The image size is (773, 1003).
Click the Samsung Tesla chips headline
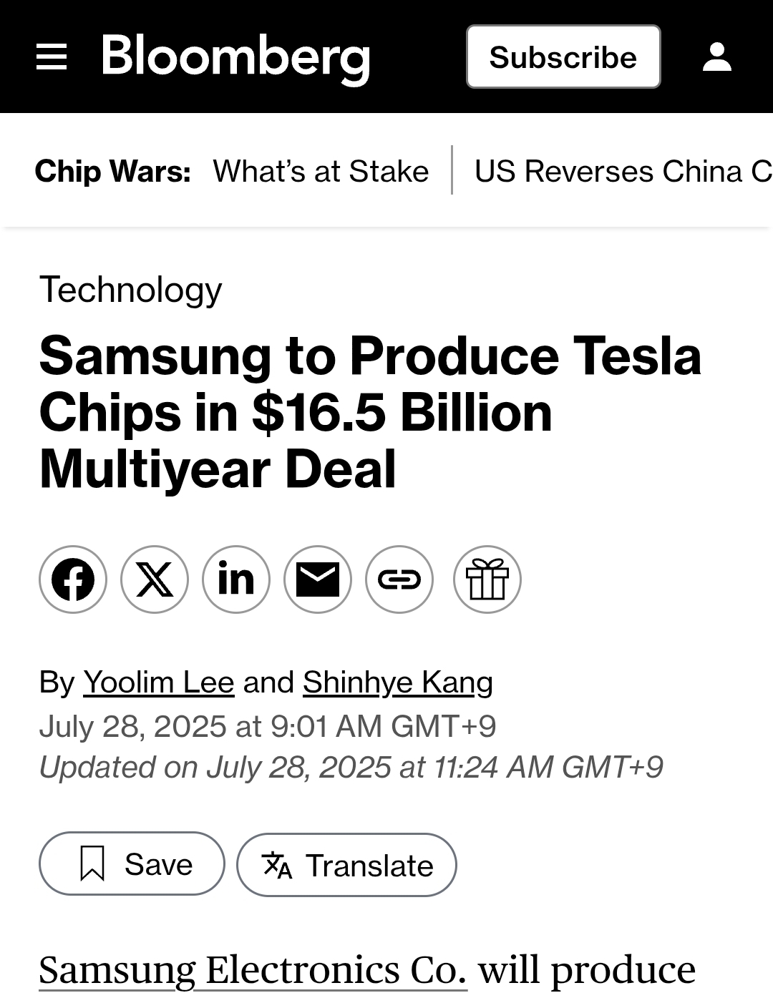[x=370, y=413]
